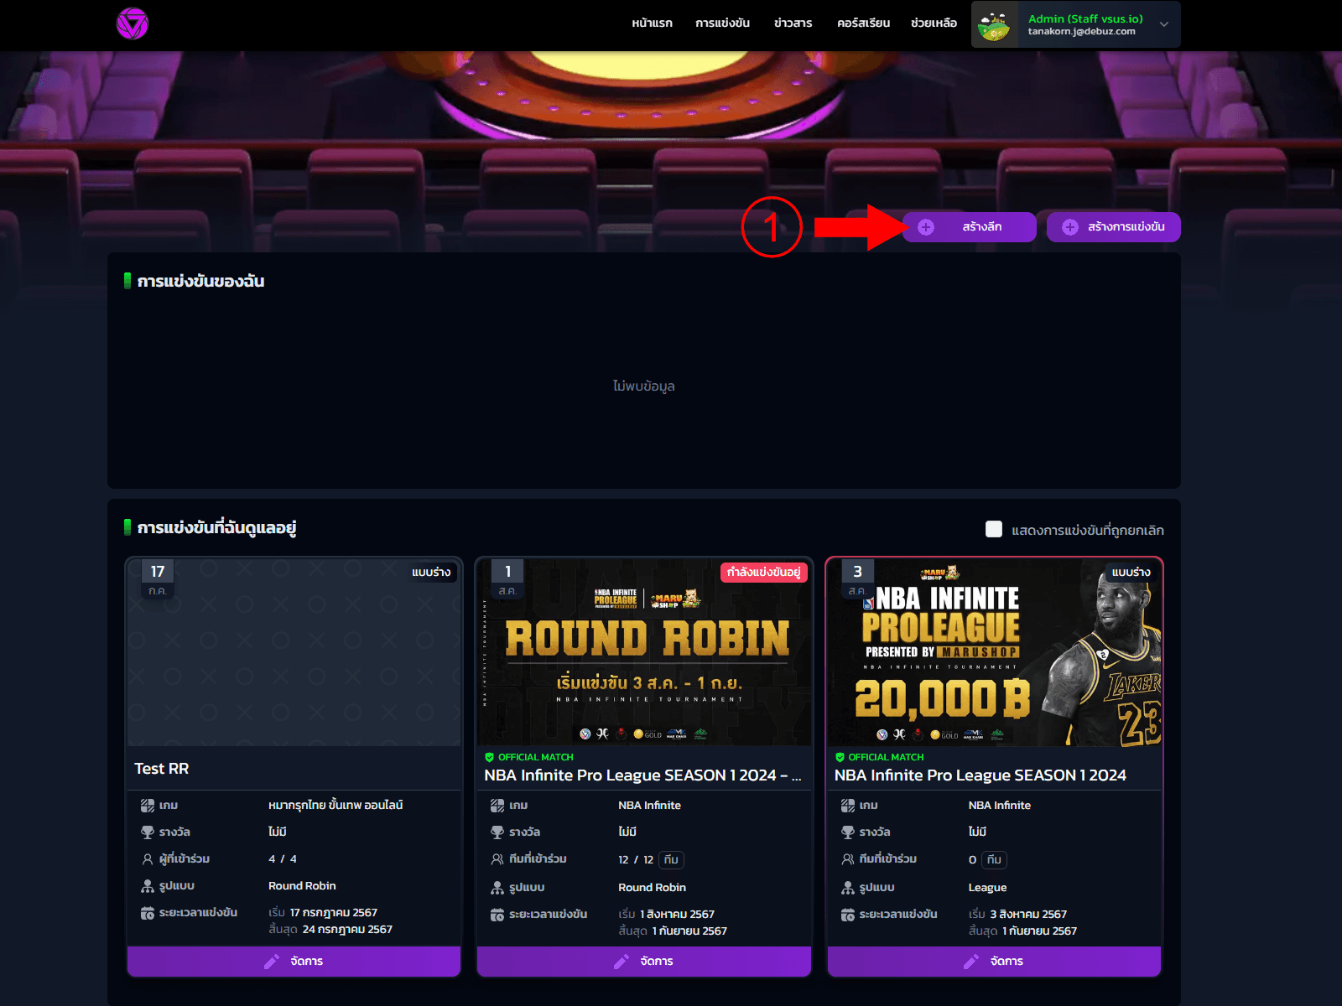Open การแข่งขัน menu item
1342x1006 pixels.
pyautogui.click(x=722, y=23)
